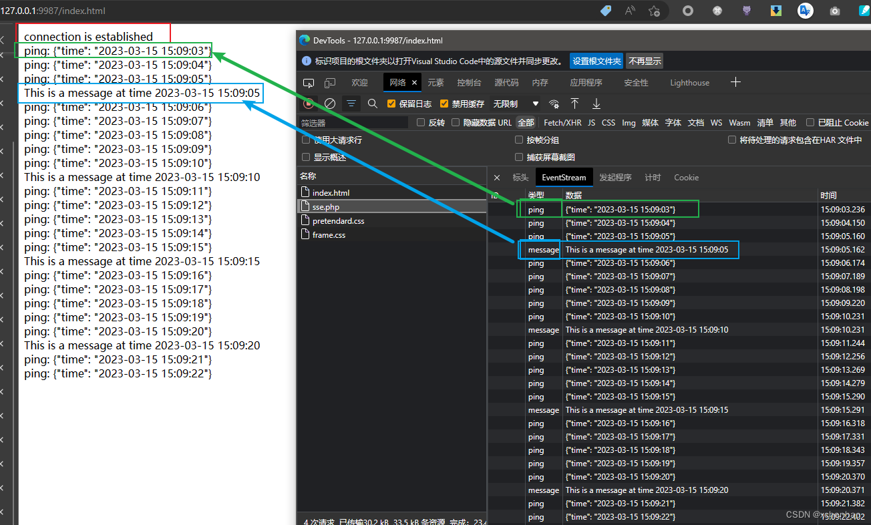
Task: Open 安全性 tab
Action: (x=636, y=83)
